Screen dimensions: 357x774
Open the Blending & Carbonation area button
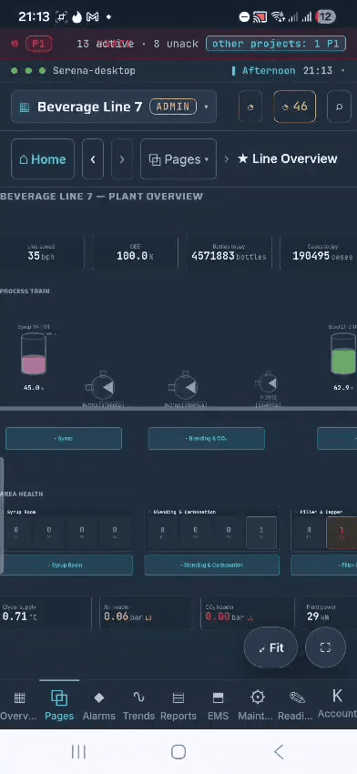click(x=212, y=565)
